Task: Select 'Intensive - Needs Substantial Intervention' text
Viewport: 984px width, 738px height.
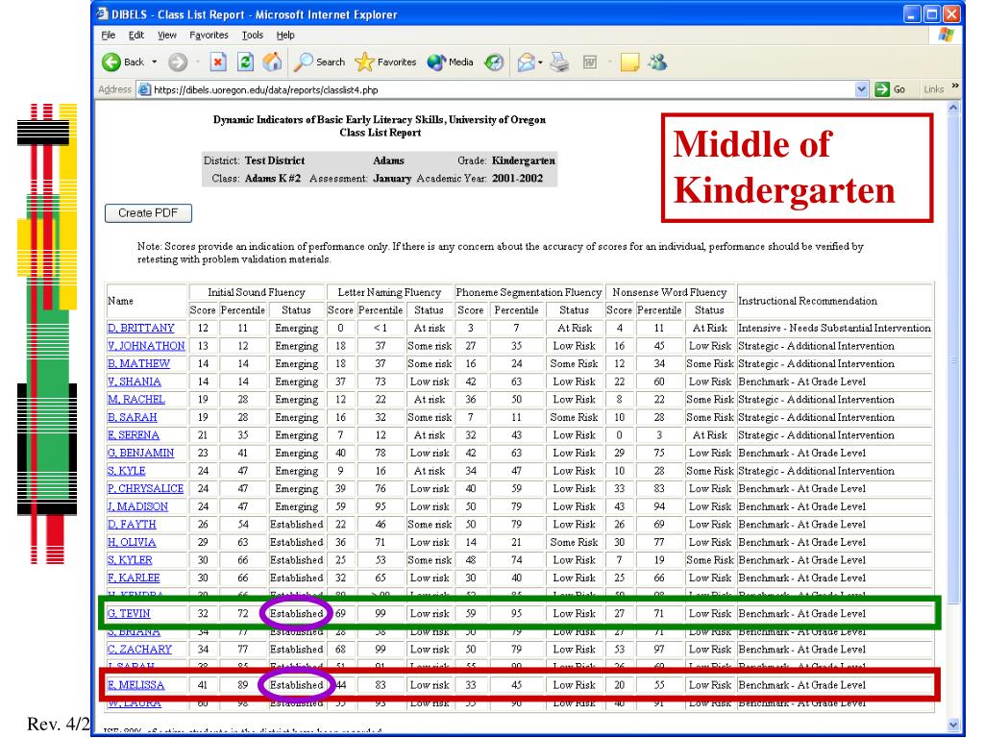Action: click(835, 329)
